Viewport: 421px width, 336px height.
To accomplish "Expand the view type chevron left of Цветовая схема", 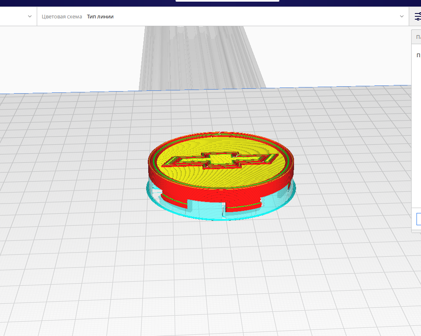I will (x=30, y=16).
